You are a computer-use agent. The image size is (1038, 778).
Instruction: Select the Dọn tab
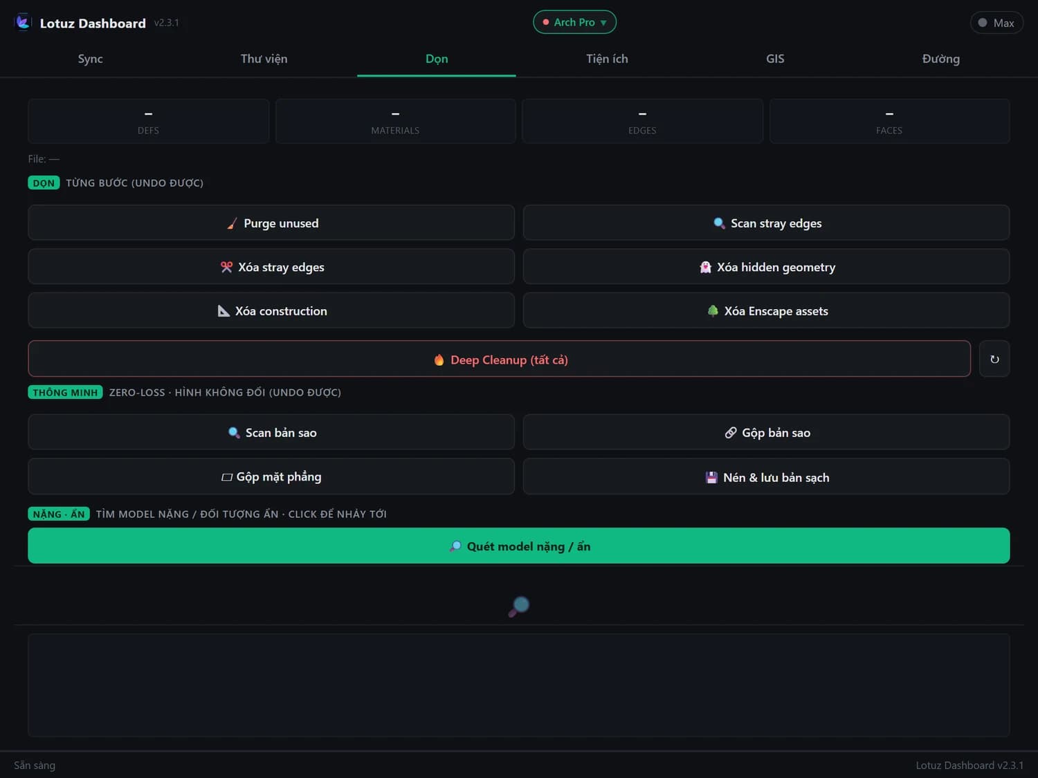(437, 59)
